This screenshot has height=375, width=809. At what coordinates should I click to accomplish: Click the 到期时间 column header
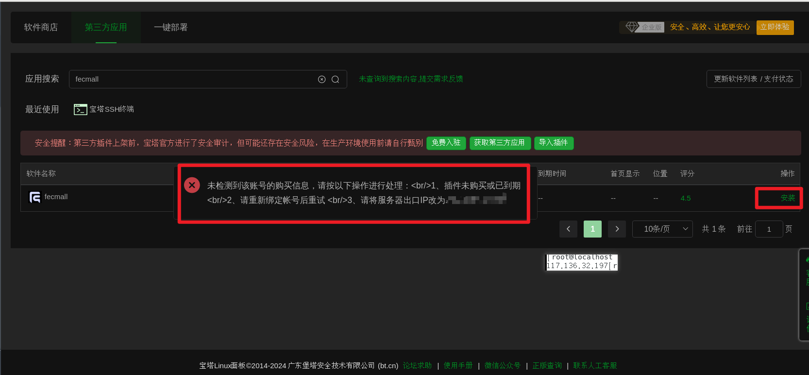552,173
